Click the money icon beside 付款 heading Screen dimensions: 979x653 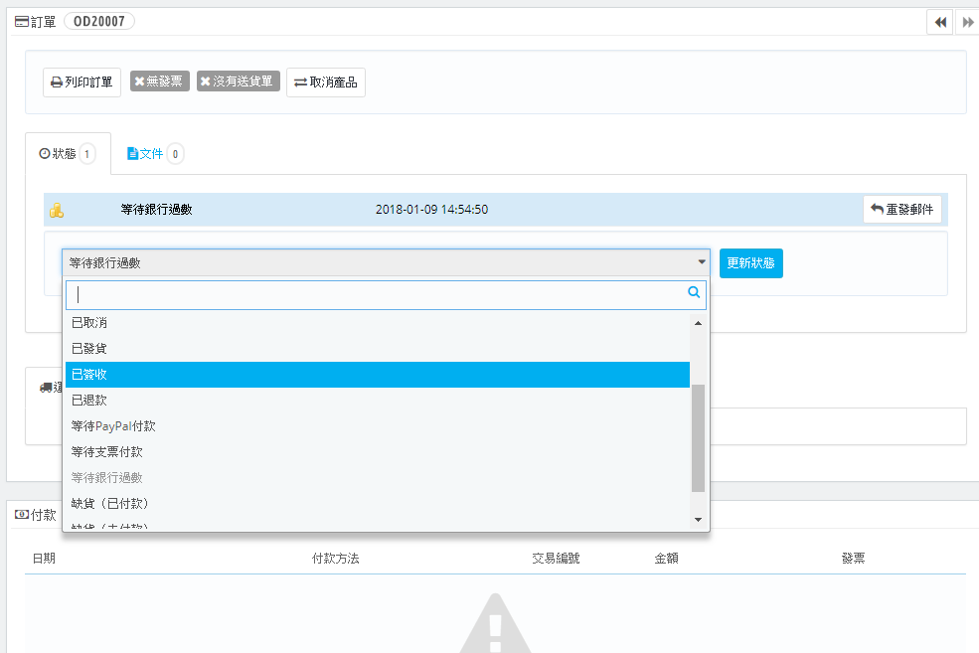click(x=21, y=514)
